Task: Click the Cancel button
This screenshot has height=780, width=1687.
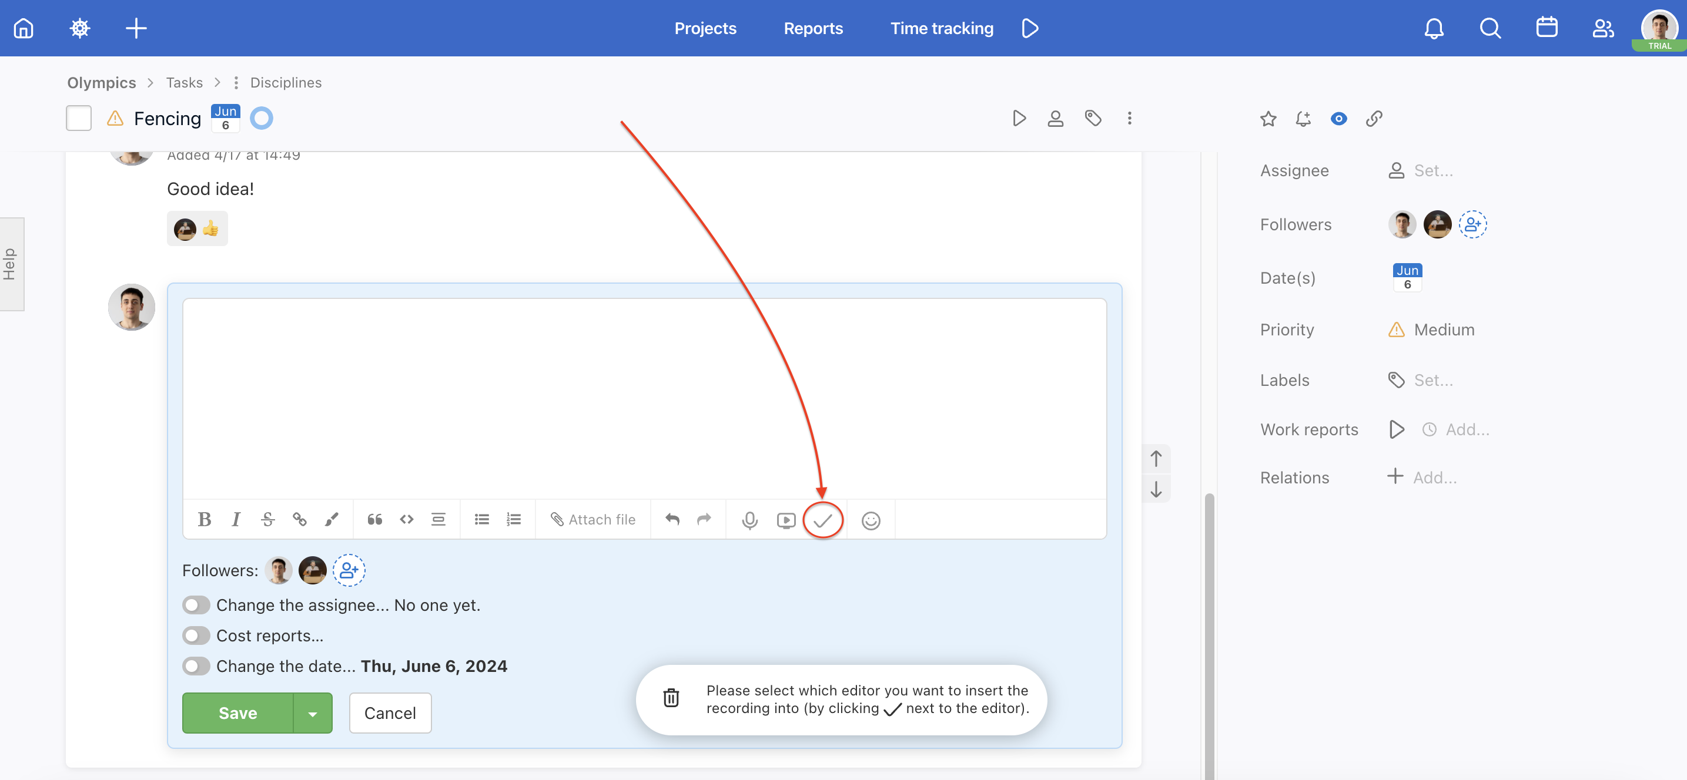Action: 390,712
